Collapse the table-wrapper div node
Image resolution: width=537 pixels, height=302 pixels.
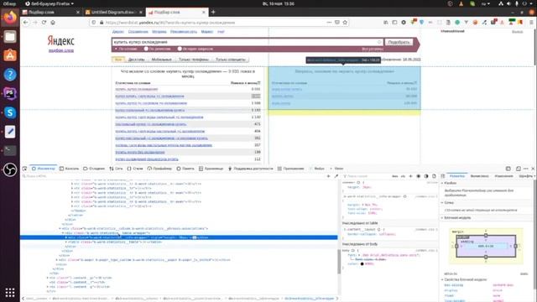pos(63,233)
